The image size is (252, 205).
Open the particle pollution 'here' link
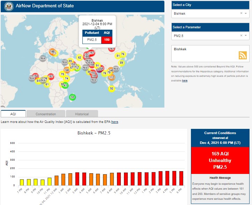185,81
